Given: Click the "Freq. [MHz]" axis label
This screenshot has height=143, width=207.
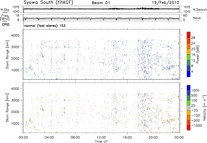Looking at the screenshot, I should pyautogui.click(x=5, y=17).
